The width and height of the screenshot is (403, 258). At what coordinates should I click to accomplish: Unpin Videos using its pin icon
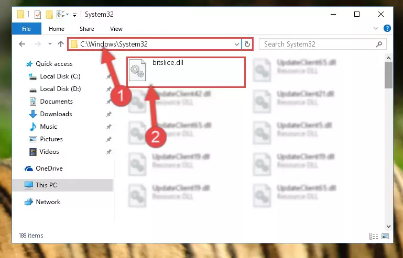(x=109, y=152)
